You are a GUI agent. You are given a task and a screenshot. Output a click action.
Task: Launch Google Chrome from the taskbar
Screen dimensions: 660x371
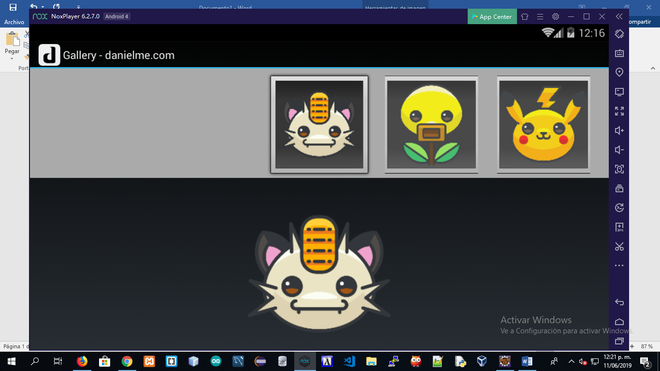pyautogui.click(x=127, y=361)
